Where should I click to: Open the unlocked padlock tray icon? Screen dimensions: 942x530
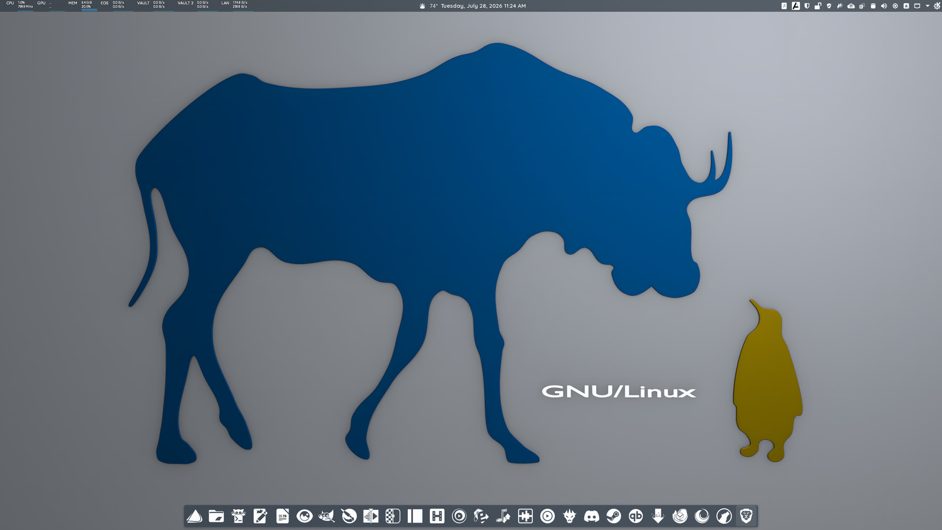coord(818,6)
